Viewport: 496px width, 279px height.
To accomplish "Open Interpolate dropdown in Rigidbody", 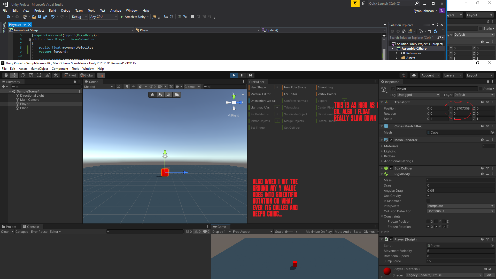I will coord(460,206).
